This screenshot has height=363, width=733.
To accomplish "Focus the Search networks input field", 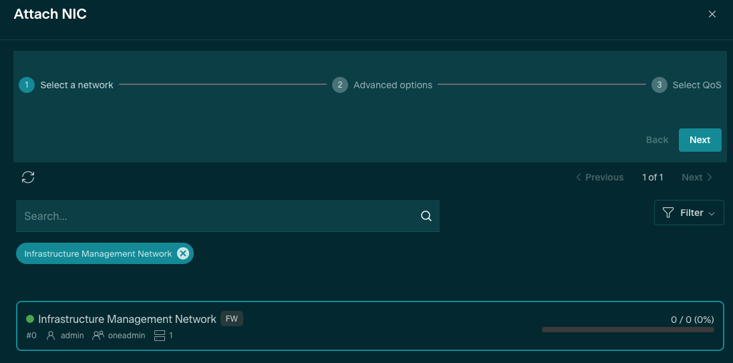I will [x=217, y=216].
